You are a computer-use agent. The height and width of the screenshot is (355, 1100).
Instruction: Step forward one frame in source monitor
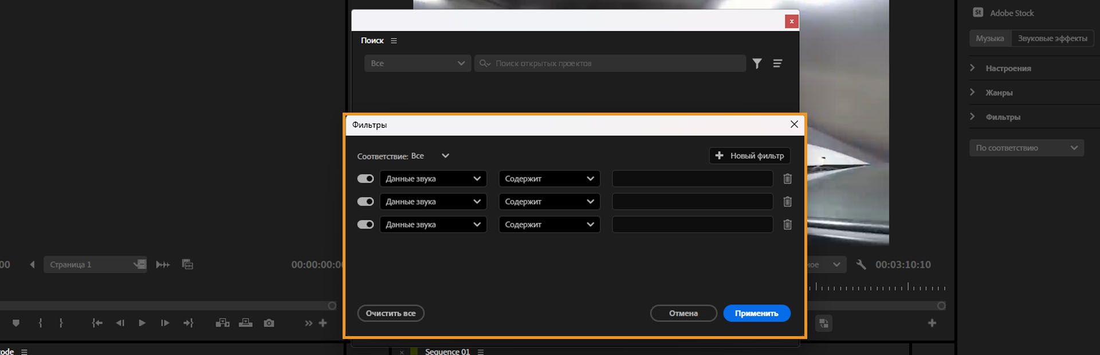(165, 323)
